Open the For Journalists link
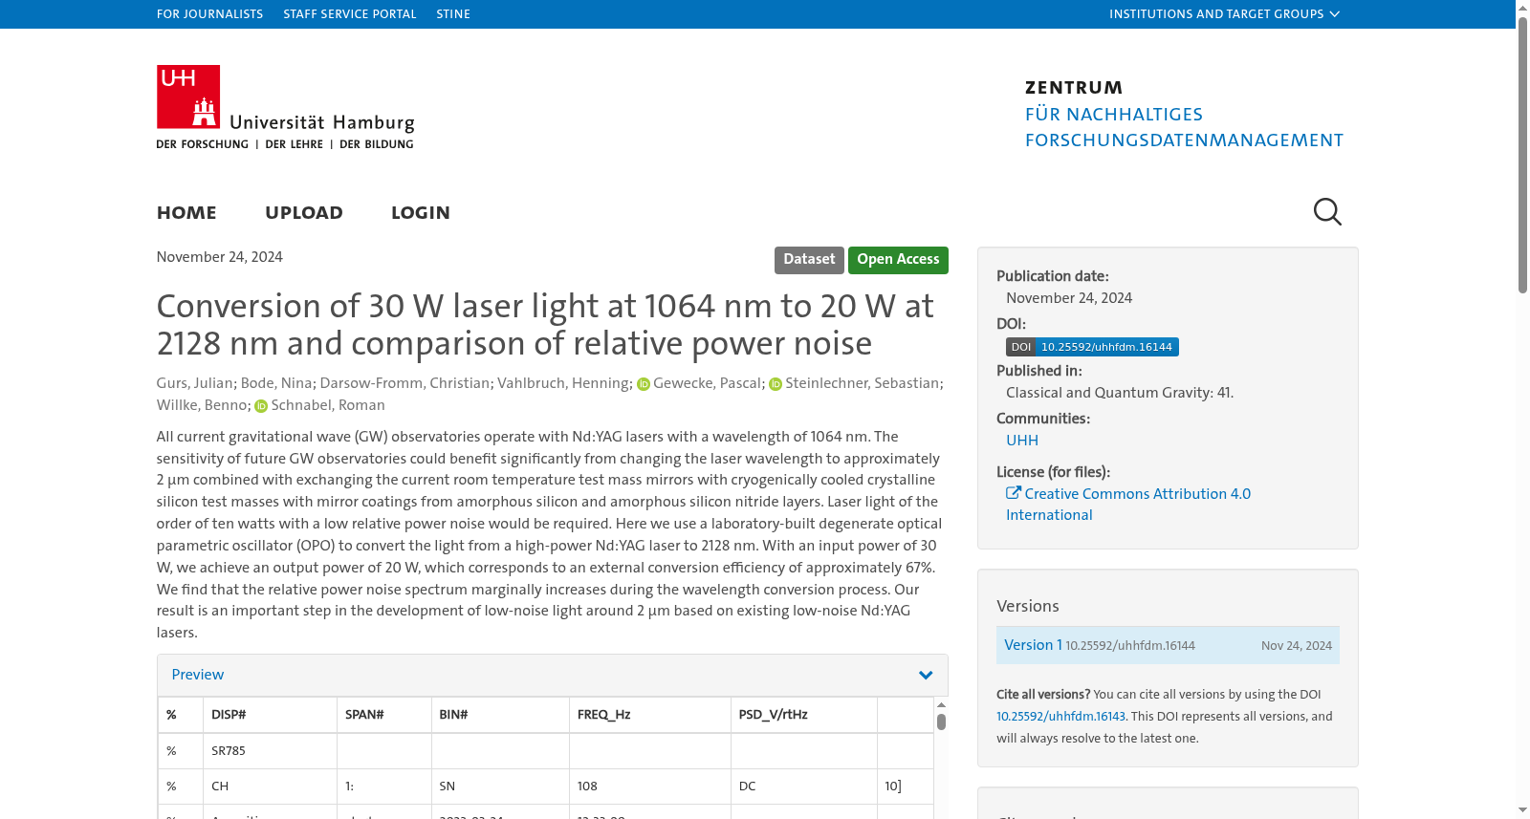The height and width of the screenshot is (819, 1530). point(209,14)
